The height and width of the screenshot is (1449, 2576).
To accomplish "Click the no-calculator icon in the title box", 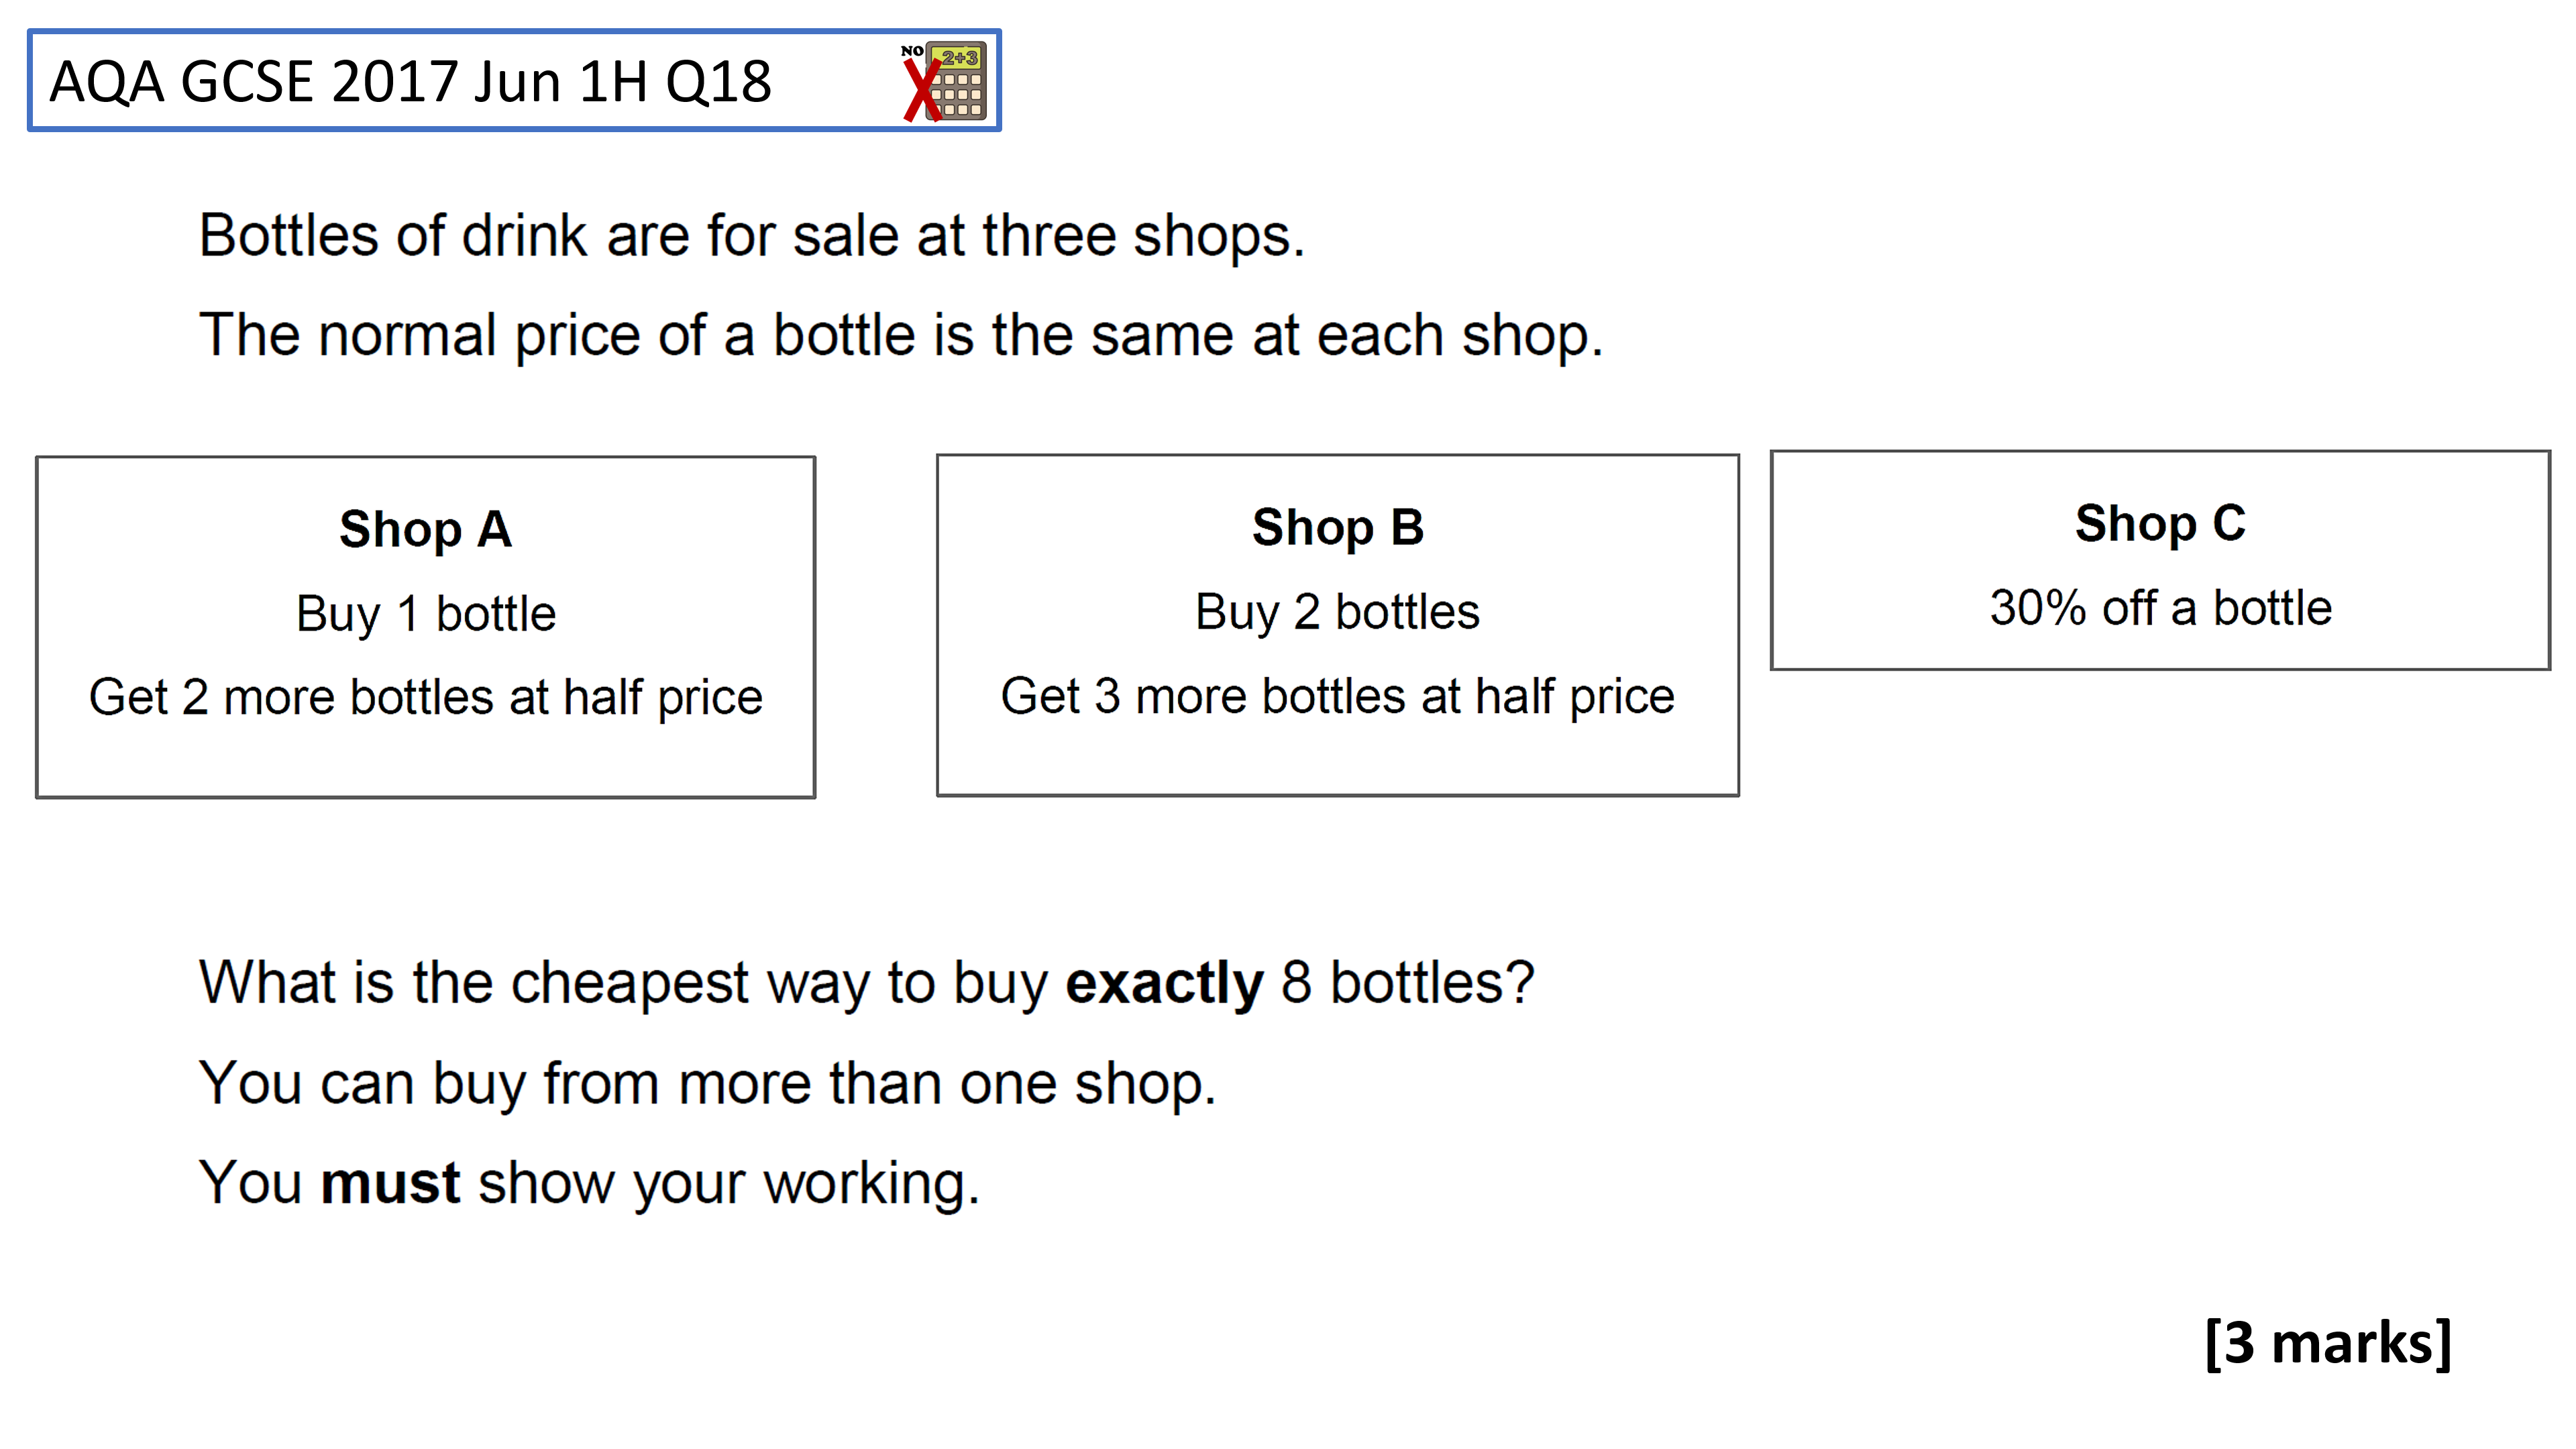I will coord(944,81).
